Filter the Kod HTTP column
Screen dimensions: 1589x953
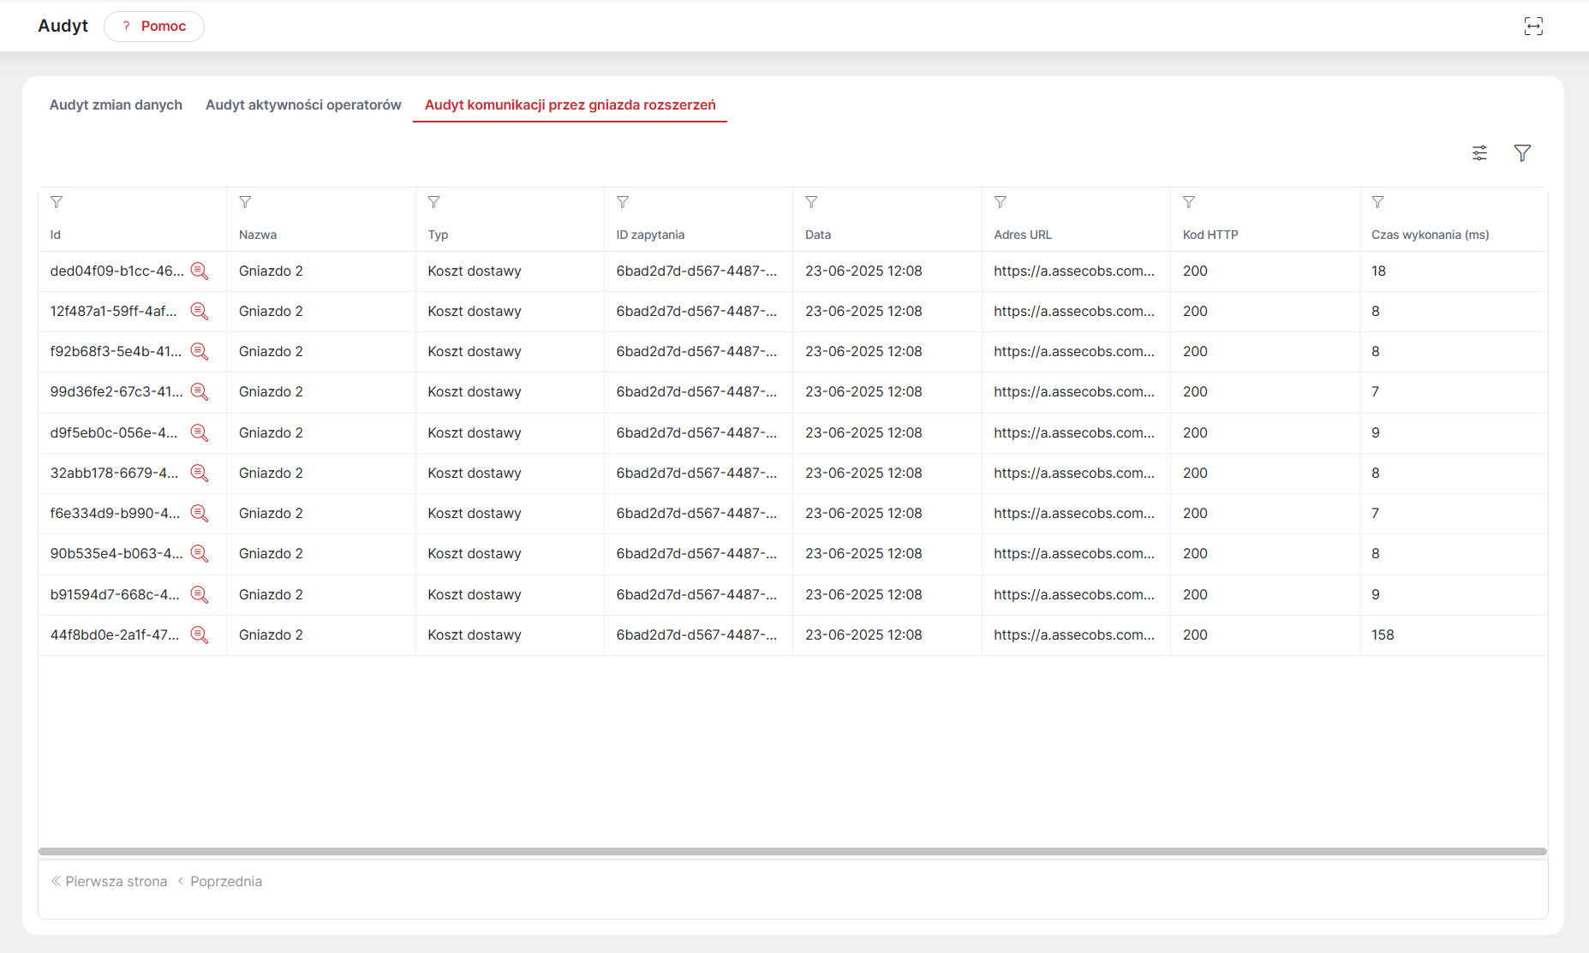(x=1189, y=202)
